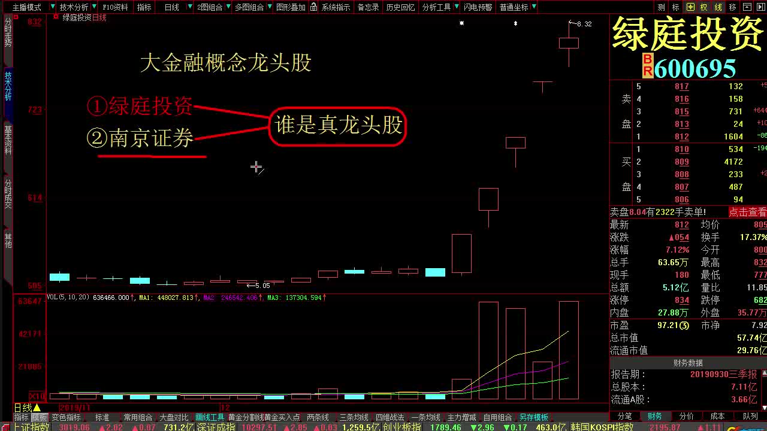Screen dimensions: 767x431
Task: Switch to 基本资料 side tab
Action: coord(8,140)
